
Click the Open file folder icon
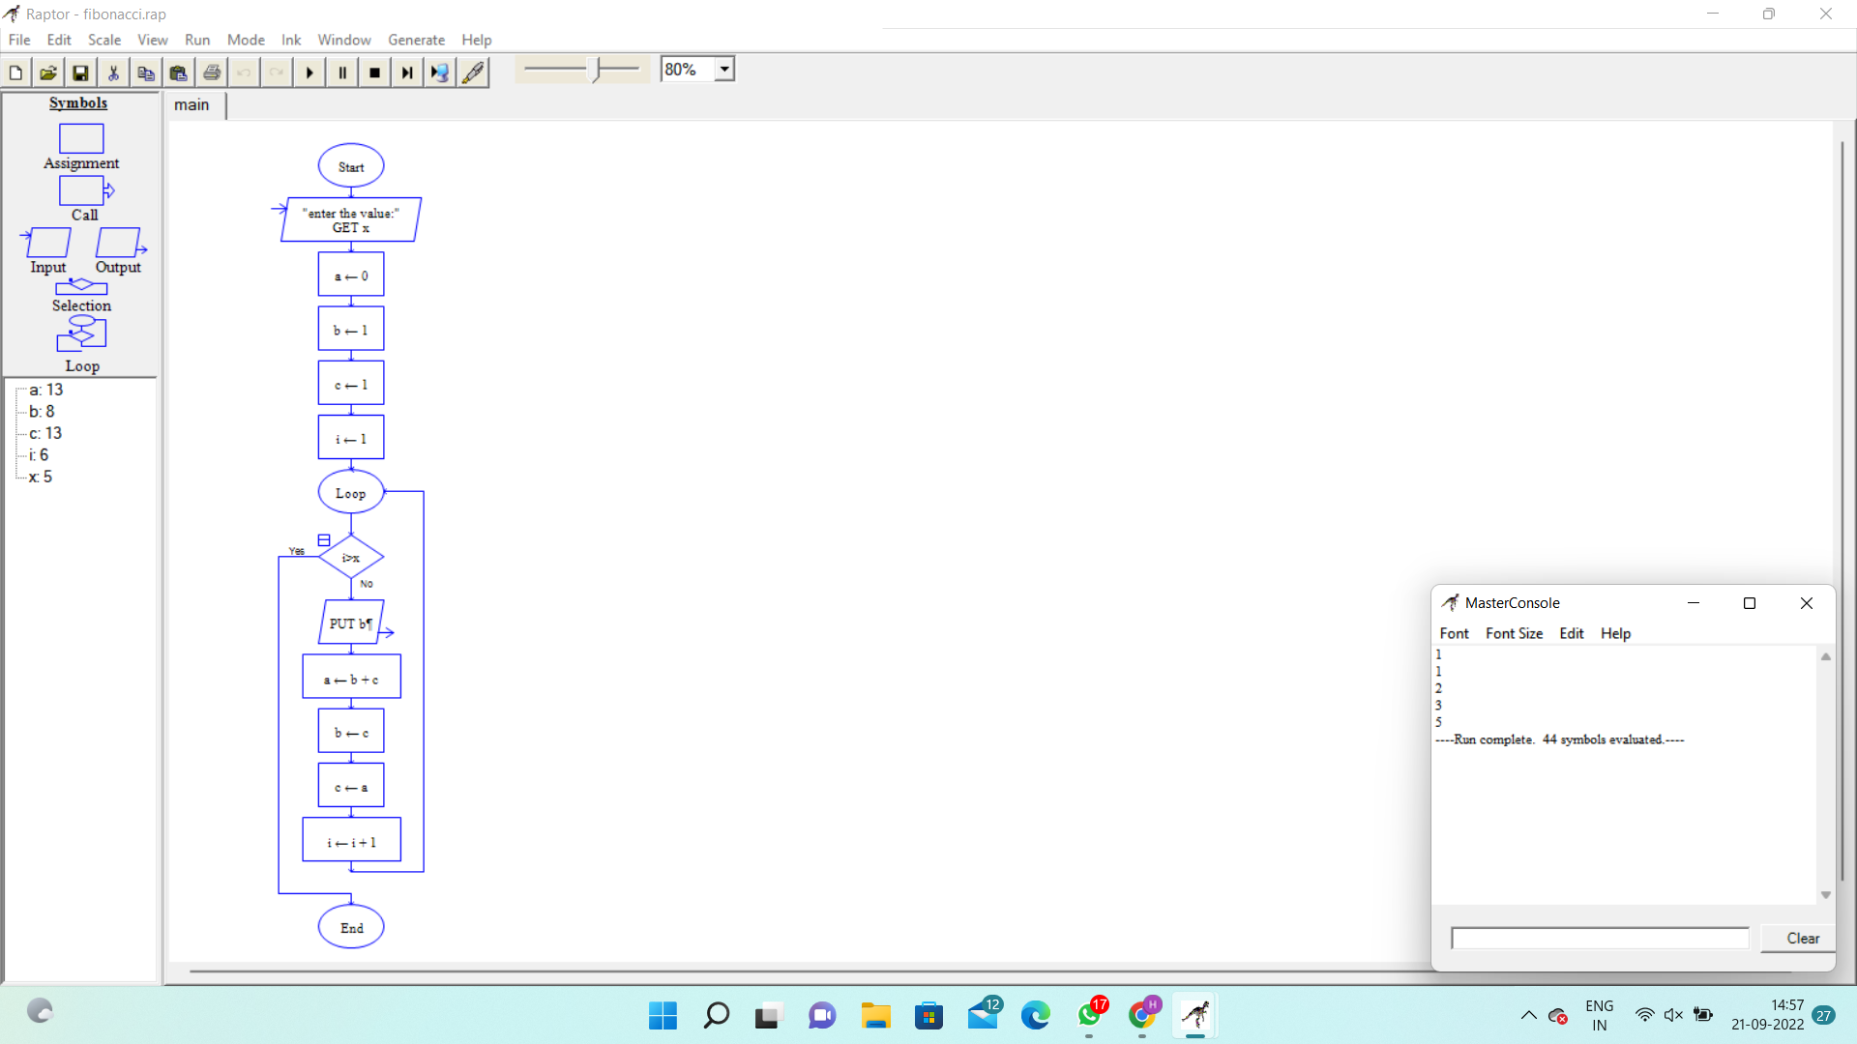[x=47, y=72]
